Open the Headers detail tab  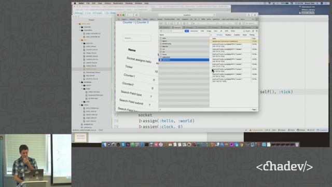point(228,35)
